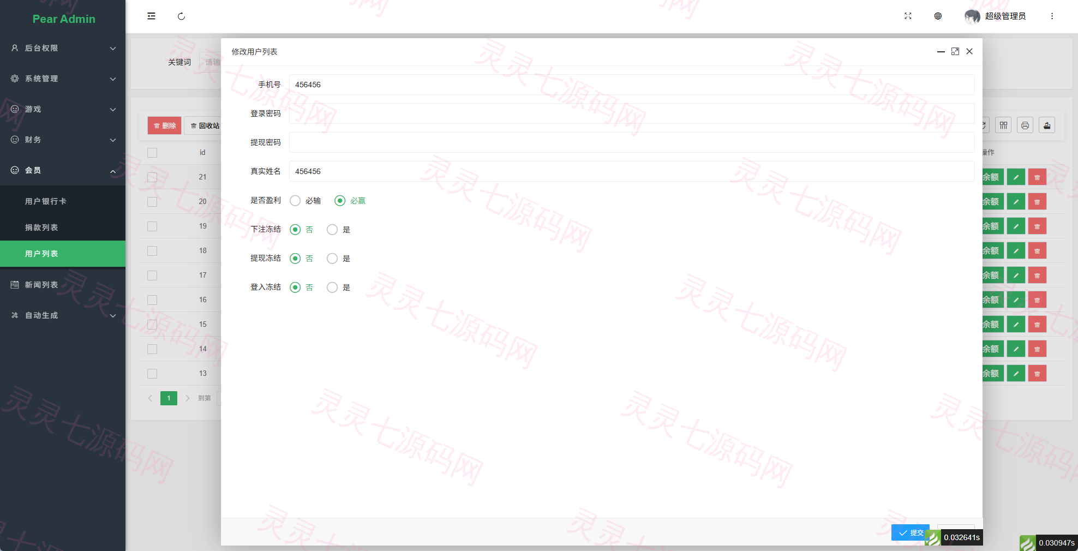Expand the 财务 sidebar menu
This screenshot has width=1078, height=551.
click(63, 140)
